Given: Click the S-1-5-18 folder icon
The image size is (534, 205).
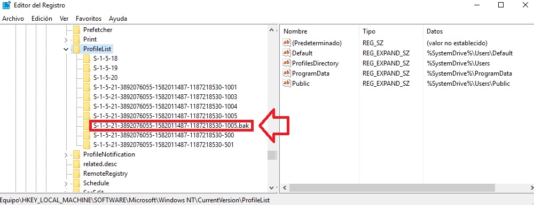Looking at the screenshot, I should click(87, 59).
